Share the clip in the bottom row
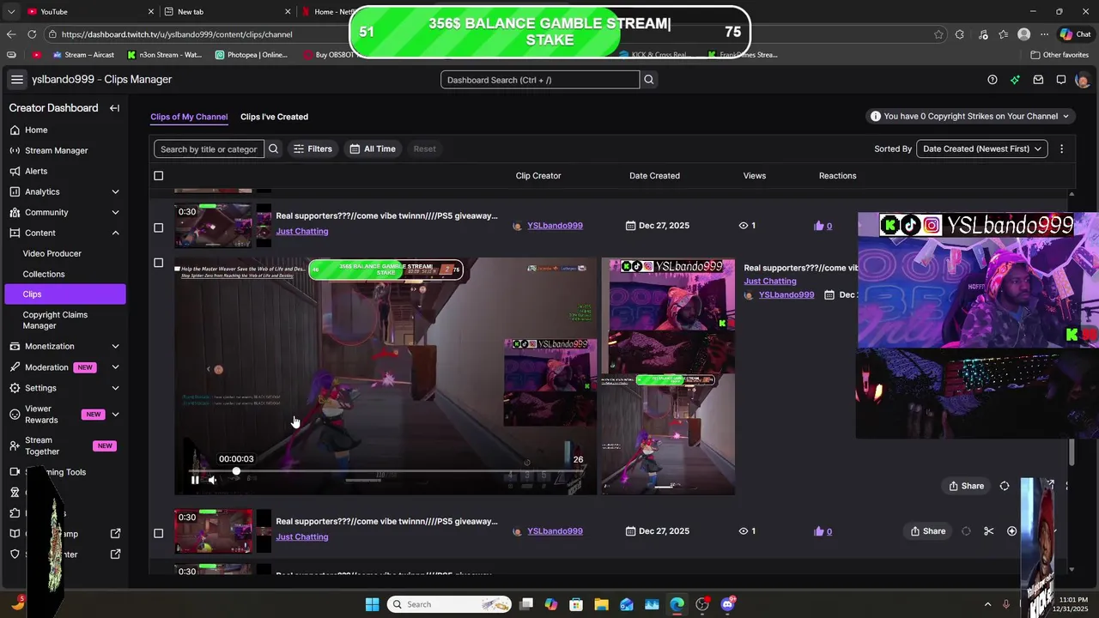 tap(927, 531)
